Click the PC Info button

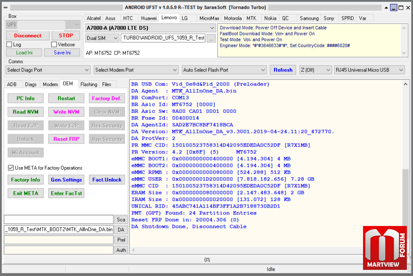pos(25,98)
